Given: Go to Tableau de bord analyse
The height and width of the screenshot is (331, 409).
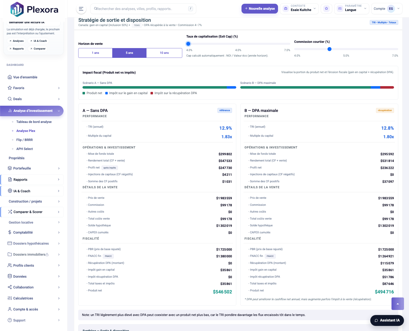Looking at the screenshot, I should click(x=34, y=122).
